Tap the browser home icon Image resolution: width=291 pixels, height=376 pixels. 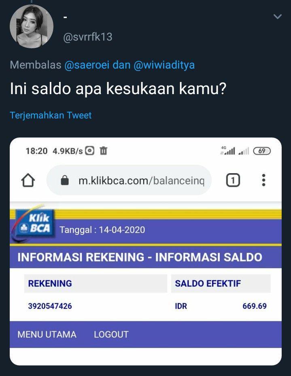point(28,180)
